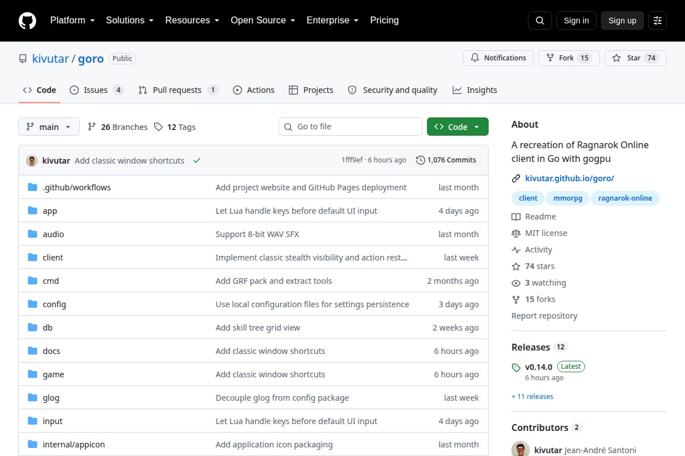685x456 pixels.
Task: Expand the Solutions menu
Action: 130,21
